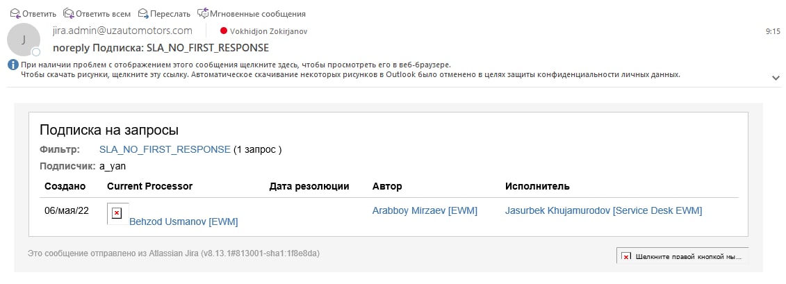
Task: Open Behzod Usmanov [EWM] profile link
Action: coord(183,222)
